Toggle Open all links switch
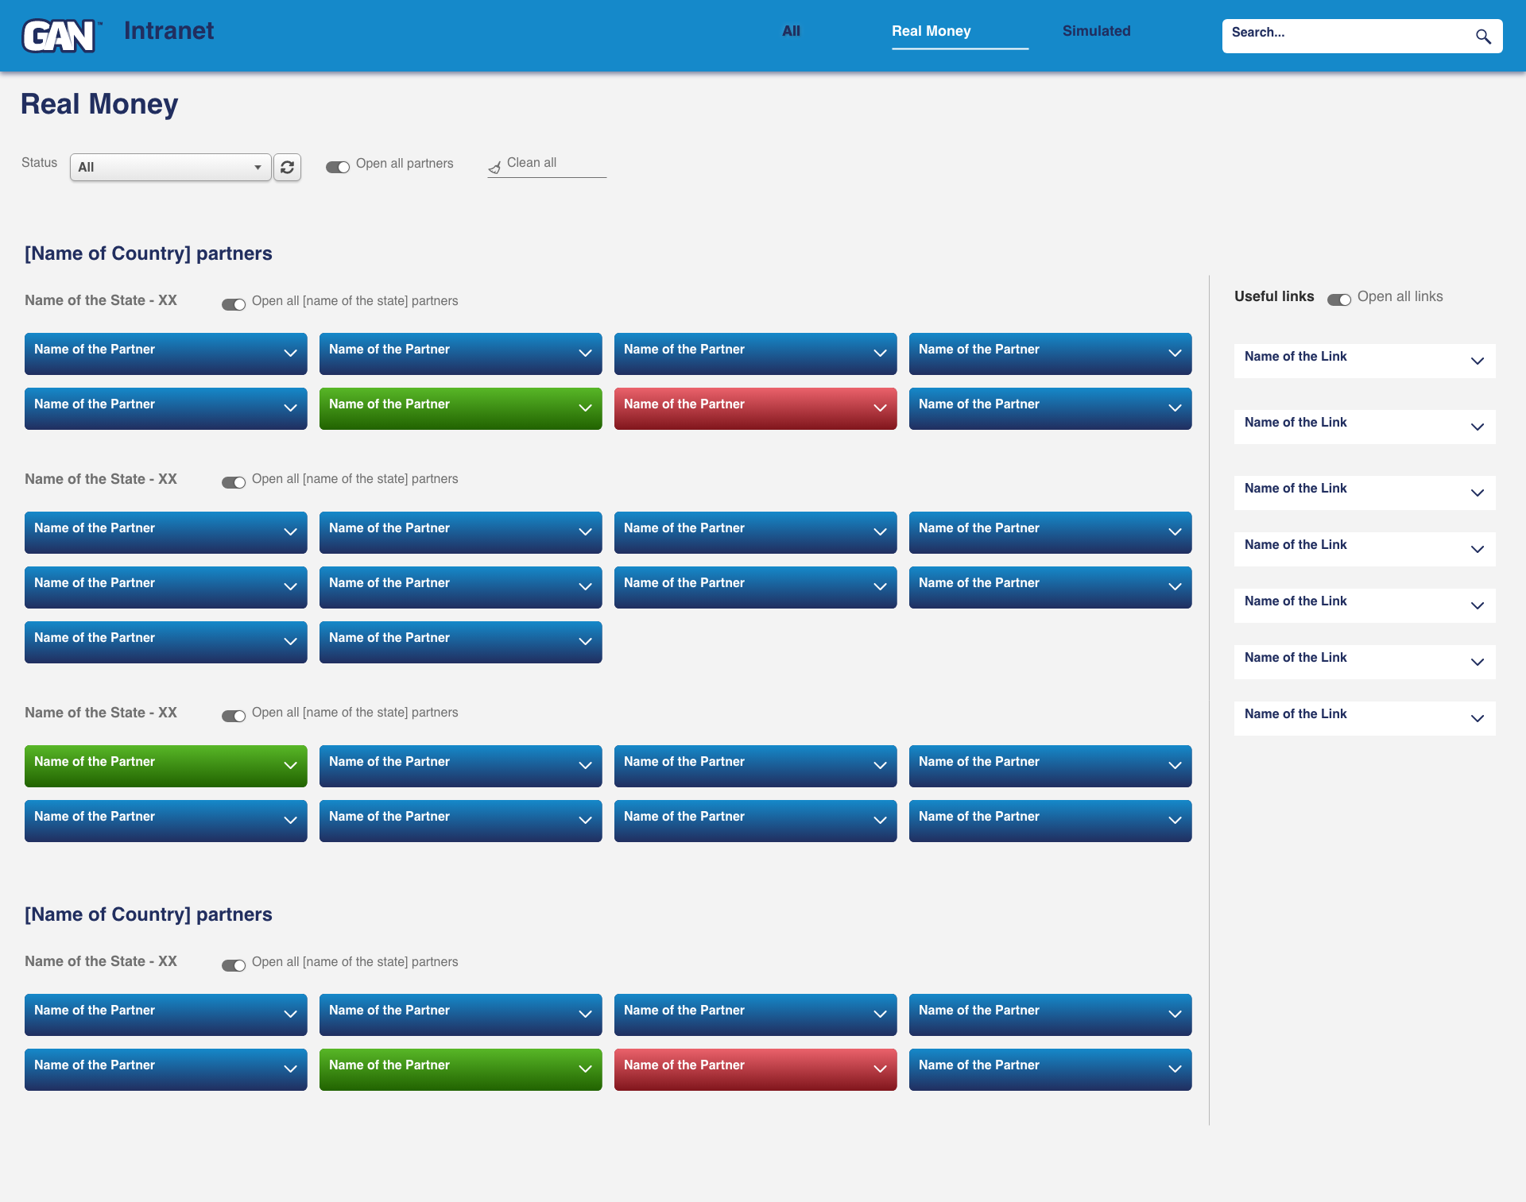The height and width of the screenshot is (1202, 1526). 1338,300
